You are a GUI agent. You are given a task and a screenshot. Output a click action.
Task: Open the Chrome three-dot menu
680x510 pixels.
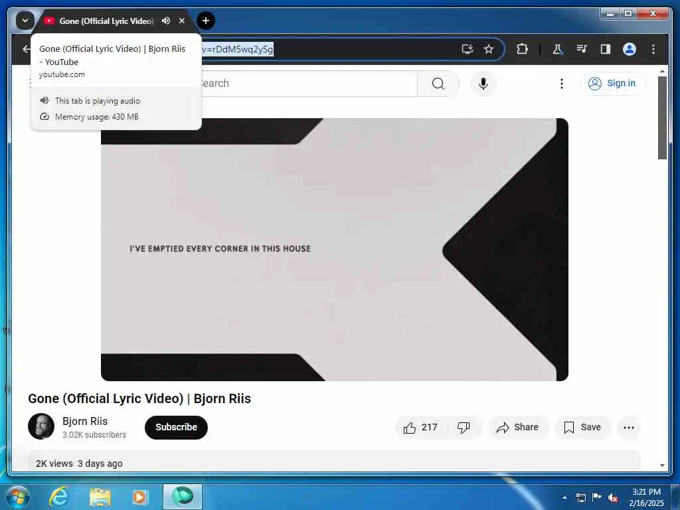coord(653,49)
